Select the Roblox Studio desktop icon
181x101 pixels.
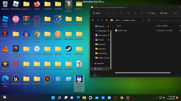pos(5,21)
